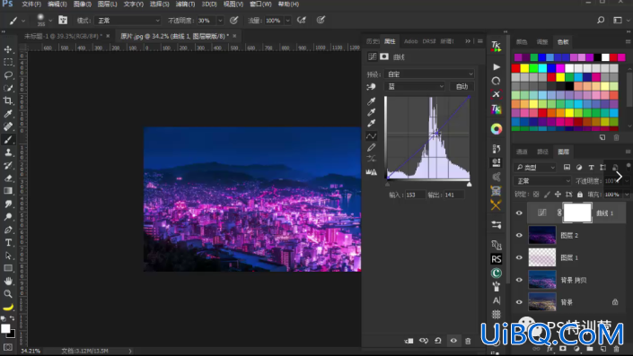
Task: Click the red swatch in Swatches panel
Action: pyautogui.click(x=515, y=68)
